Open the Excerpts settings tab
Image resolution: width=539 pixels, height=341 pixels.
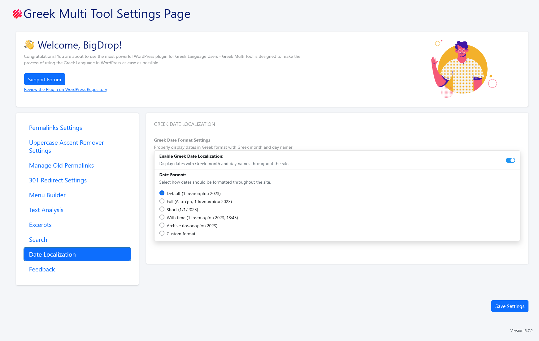[40, 225]
